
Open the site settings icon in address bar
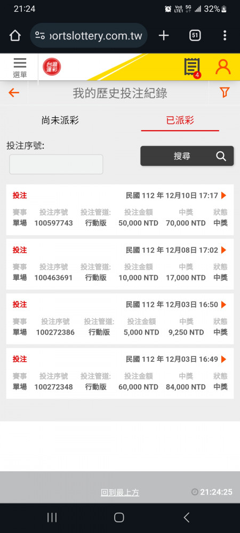click(40, 35)
